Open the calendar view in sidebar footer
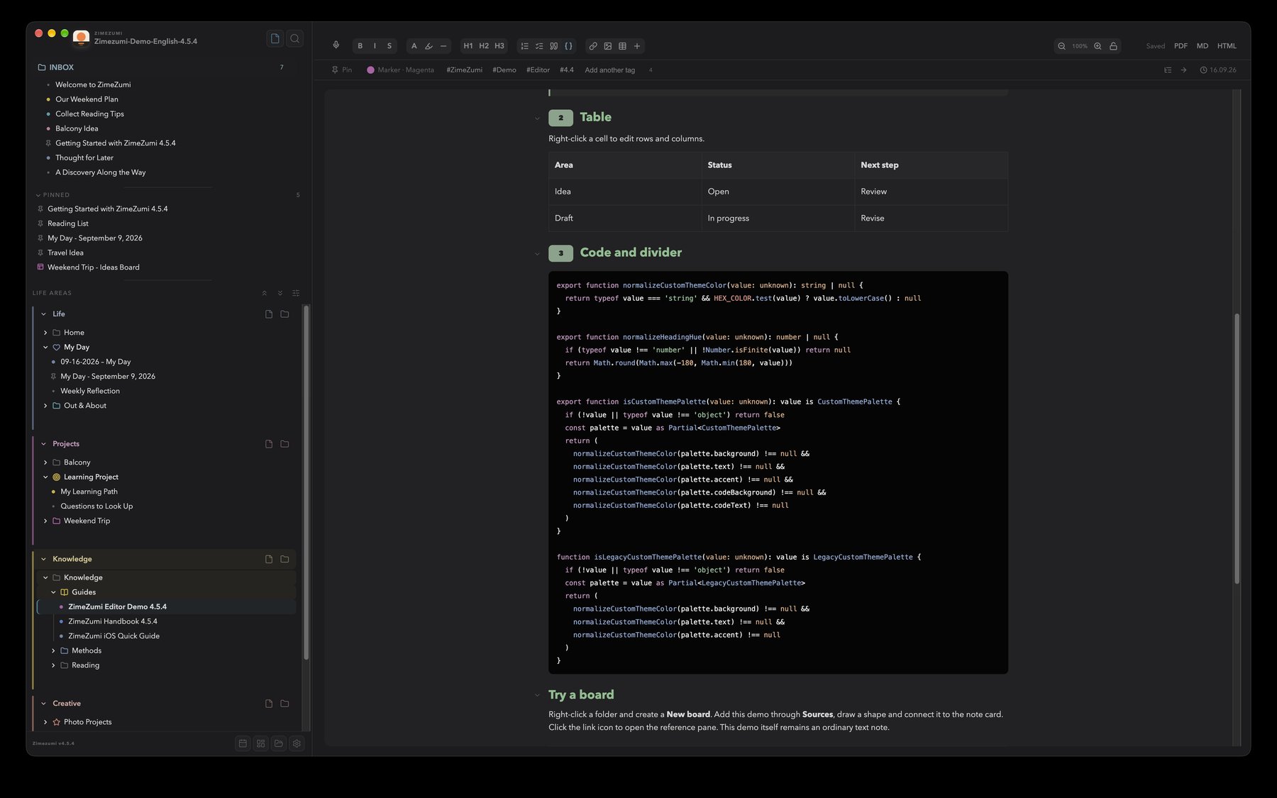The image size is (1277, 798). pyautogui.click(x=243, y=743)
